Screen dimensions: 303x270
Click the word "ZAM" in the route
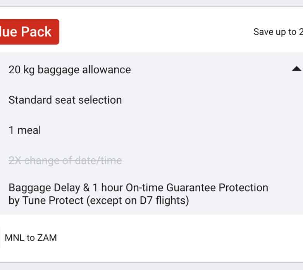click(x=47, y=237)
